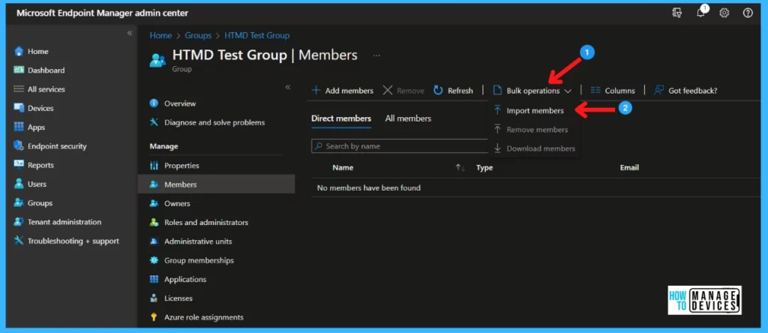
Task: Click the Dashboard chart icon
Action: [19, 70]
